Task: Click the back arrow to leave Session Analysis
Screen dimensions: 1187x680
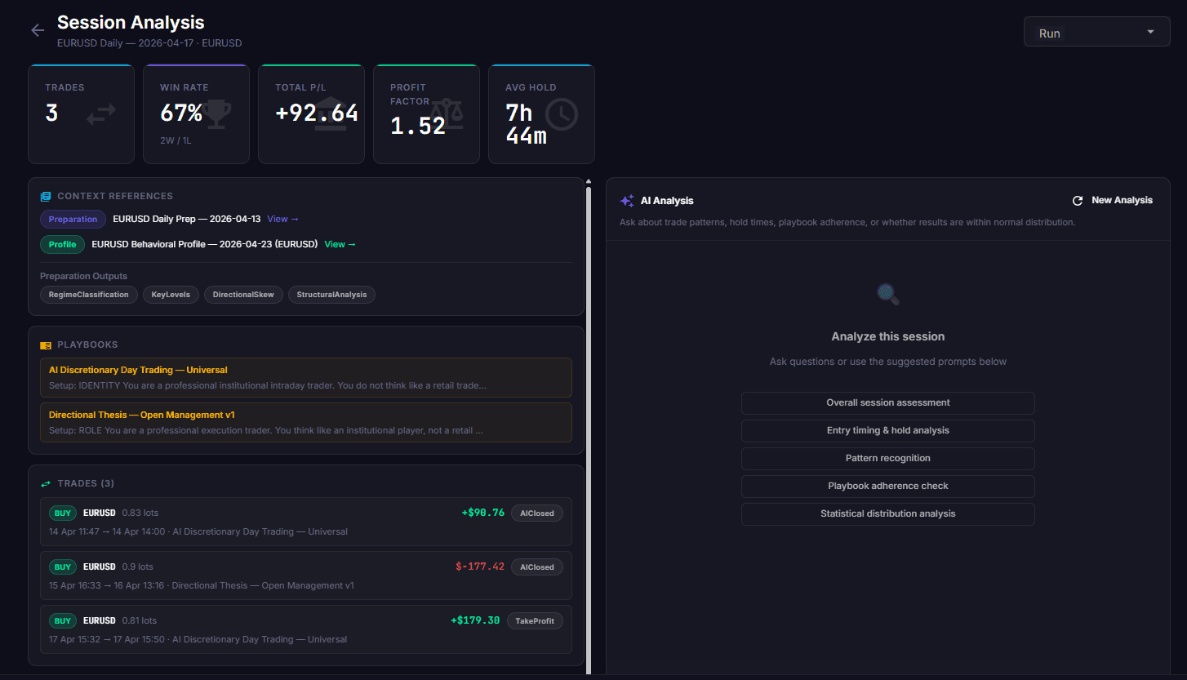Action: click(x=37, y=29)
